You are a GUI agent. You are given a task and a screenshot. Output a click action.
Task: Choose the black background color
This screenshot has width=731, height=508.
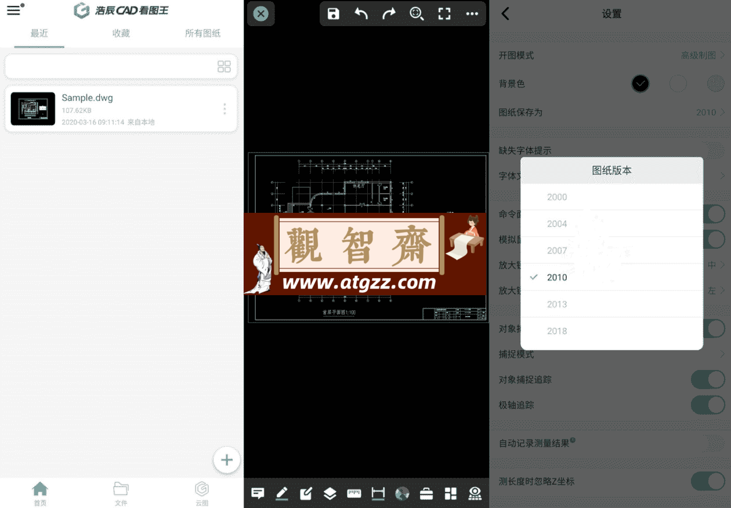point(640,84)
